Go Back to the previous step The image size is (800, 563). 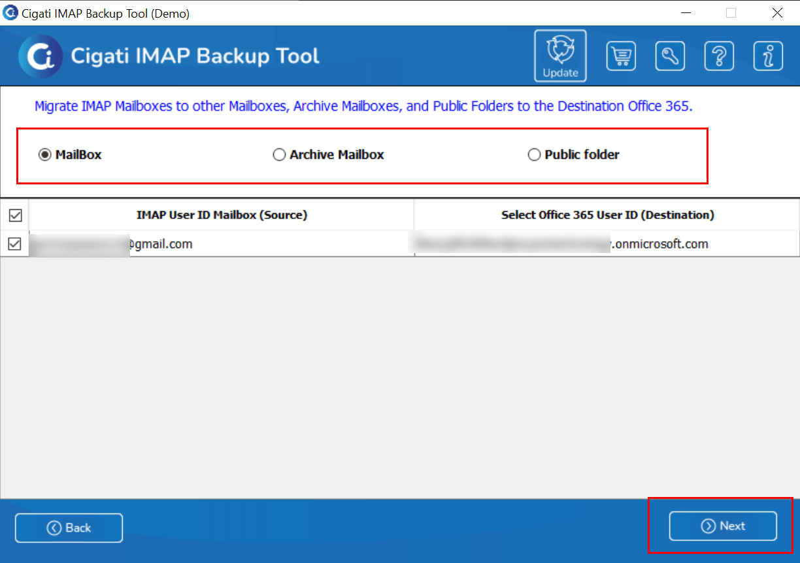tap(69, 528)
